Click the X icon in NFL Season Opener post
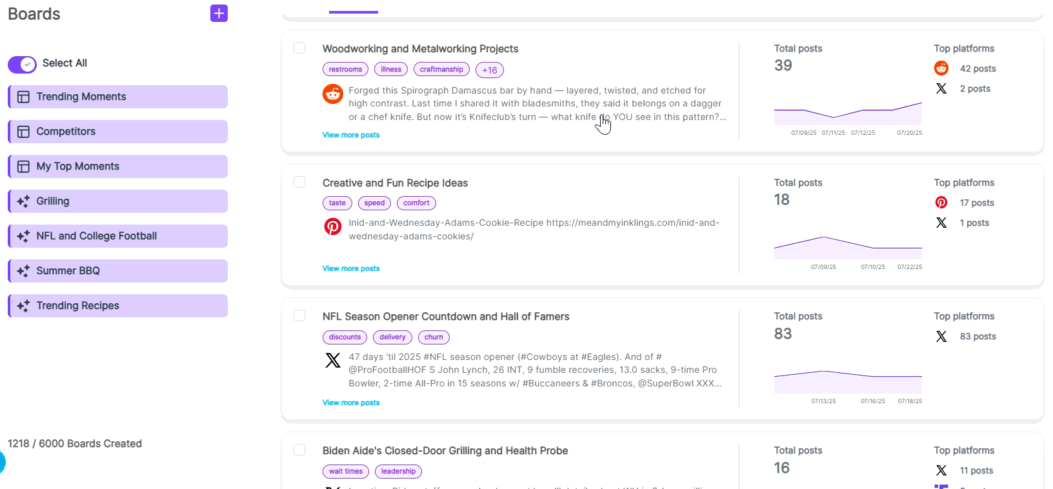The image size is (1053, 489). [332, 360]
